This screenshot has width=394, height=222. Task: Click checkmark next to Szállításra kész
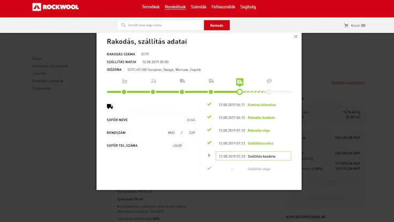pos(209,143)
